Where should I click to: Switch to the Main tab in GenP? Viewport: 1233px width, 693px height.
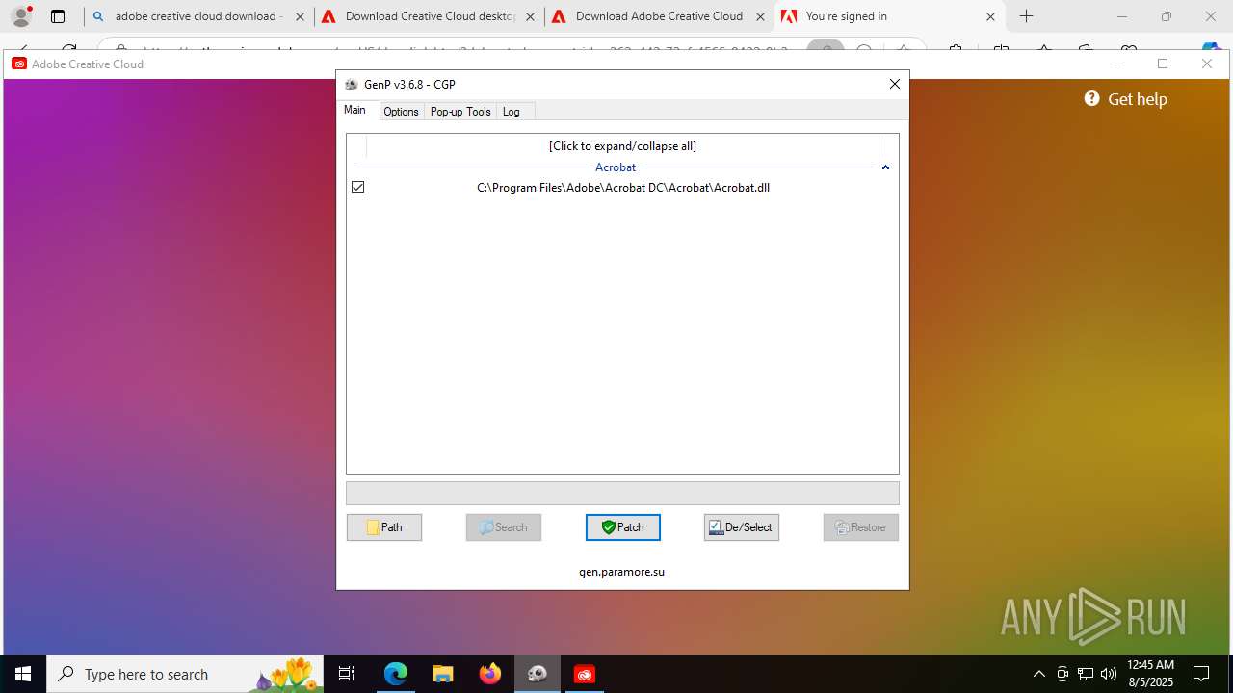click(x=355, y=110)
